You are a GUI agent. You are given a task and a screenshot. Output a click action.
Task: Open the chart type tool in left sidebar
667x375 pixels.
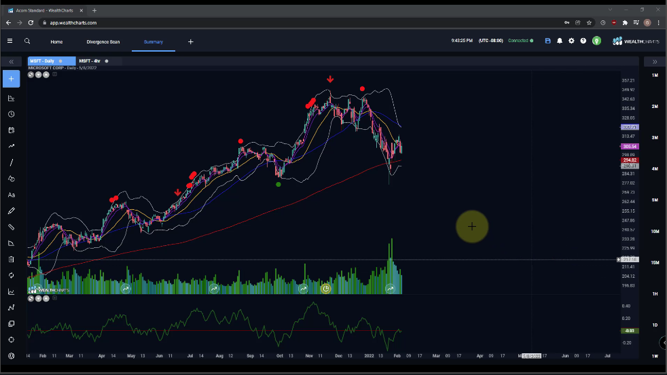(x=12, y=99)
